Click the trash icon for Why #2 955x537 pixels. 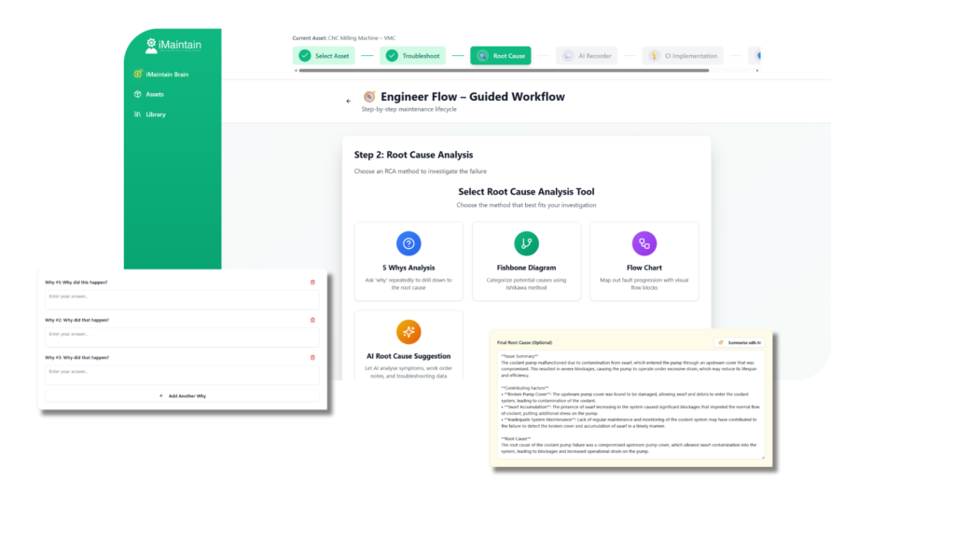point(312,320)
